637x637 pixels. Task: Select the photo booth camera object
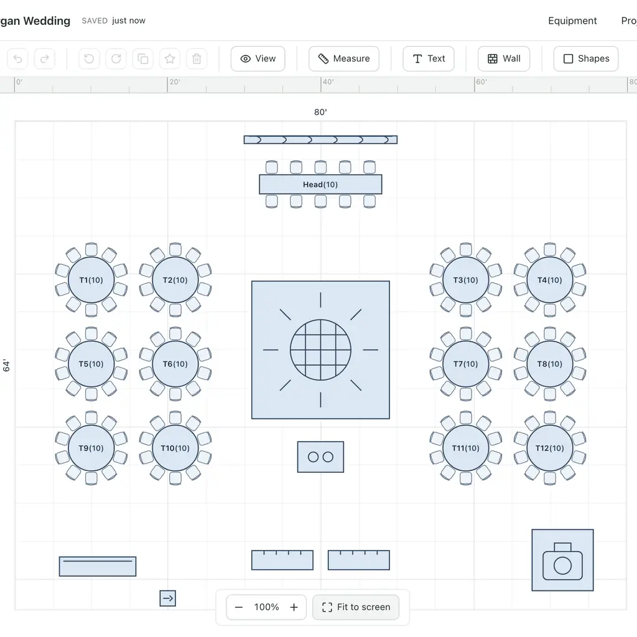point(562,560)
